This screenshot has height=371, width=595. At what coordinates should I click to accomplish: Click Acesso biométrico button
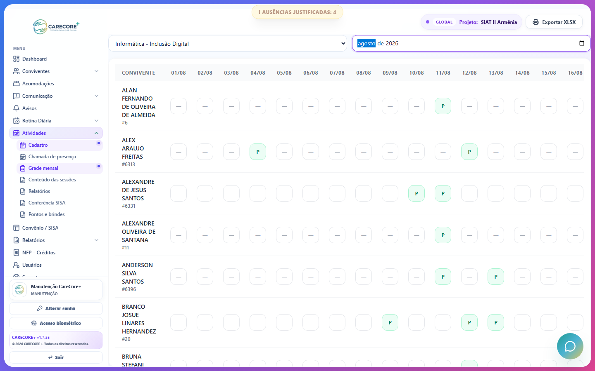56,323
